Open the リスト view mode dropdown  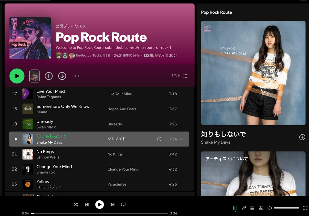(179, 76)
